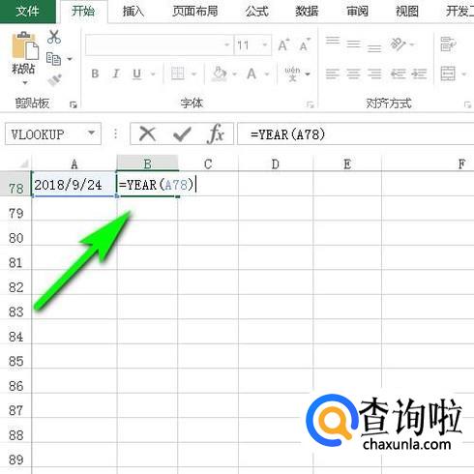Confirm formula with the checkmark icon
Image resolution: width=474 pixels, height=474 pixels.
click(182, 134)
